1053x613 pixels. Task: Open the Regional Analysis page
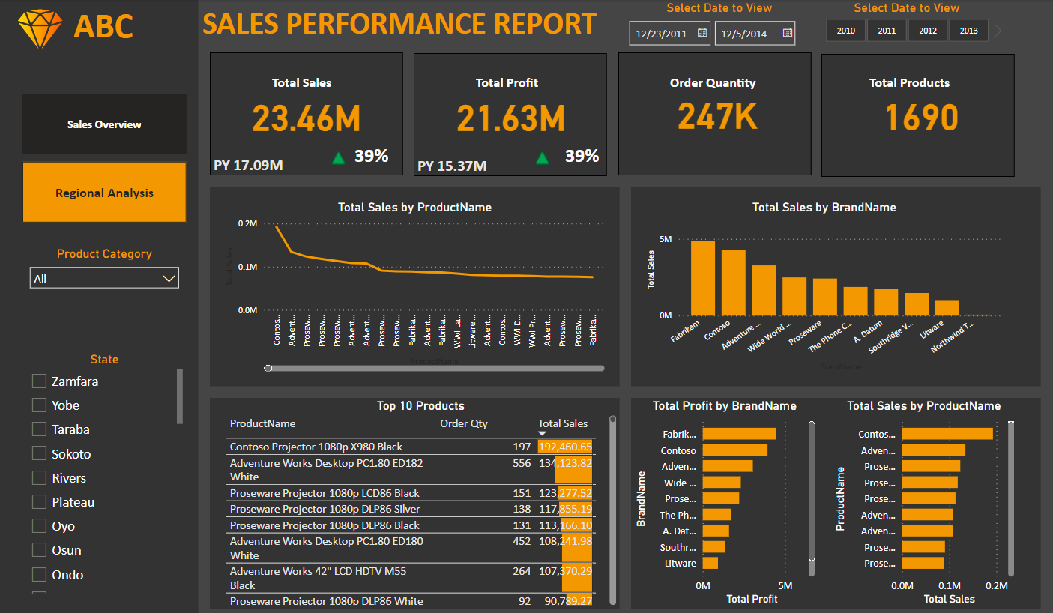[104, 193]
